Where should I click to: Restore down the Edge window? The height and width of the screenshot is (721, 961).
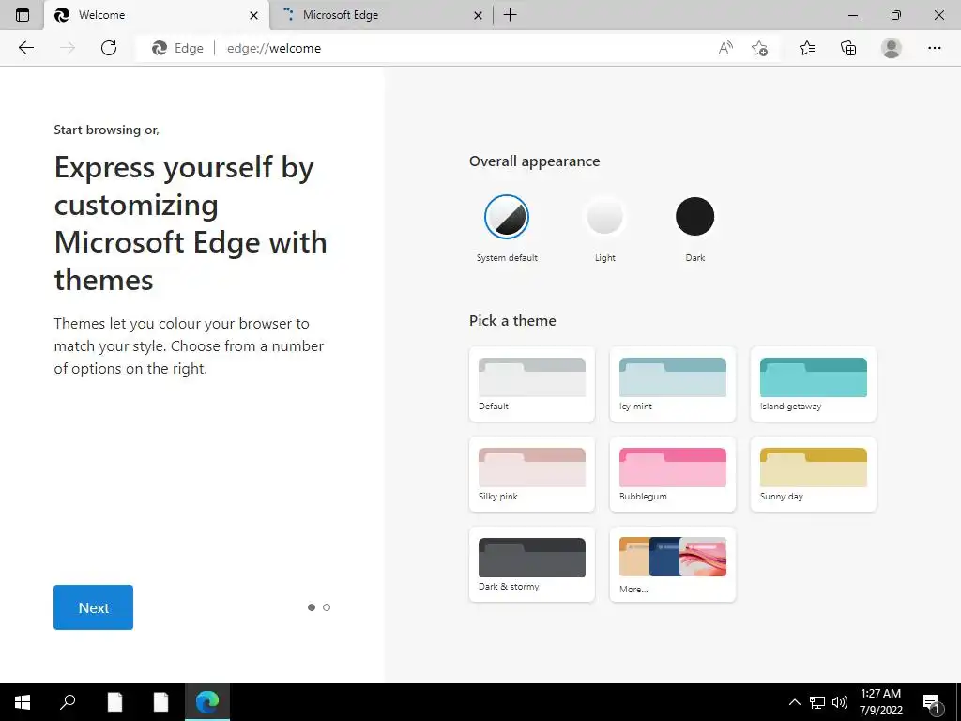896,15
